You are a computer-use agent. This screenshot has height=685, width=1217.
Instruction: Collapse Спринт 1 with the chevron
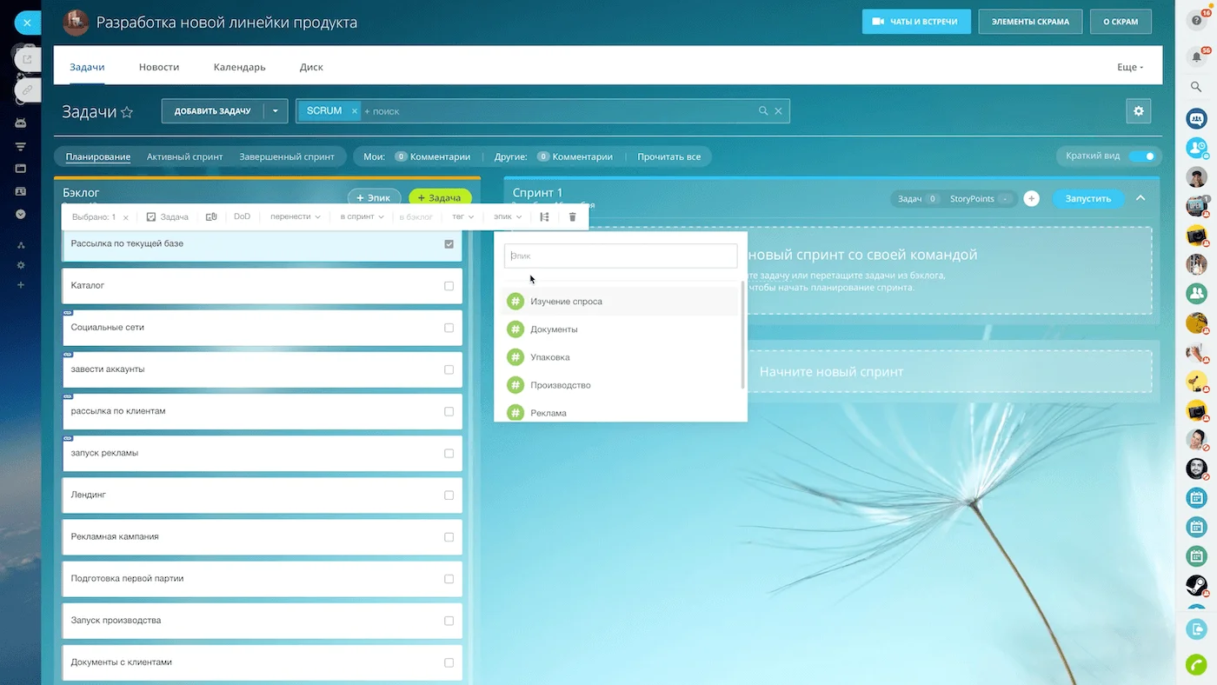pos(1141,198)
